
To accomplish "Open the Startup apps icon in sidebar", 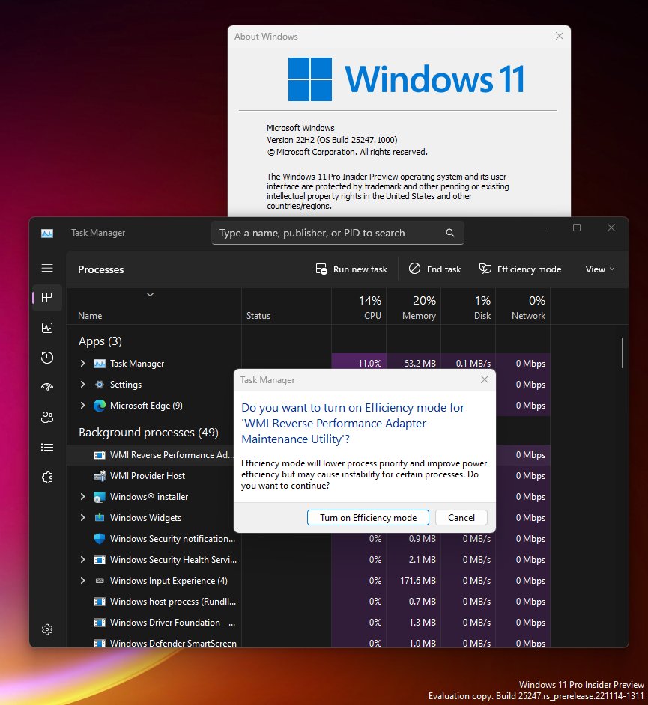I will coord(47,387).
